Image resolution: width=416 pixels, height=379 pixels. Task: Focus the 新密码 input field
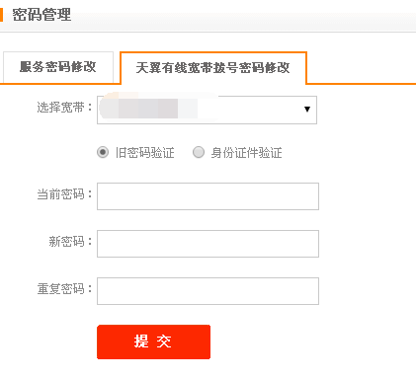(x=208, y=244)
